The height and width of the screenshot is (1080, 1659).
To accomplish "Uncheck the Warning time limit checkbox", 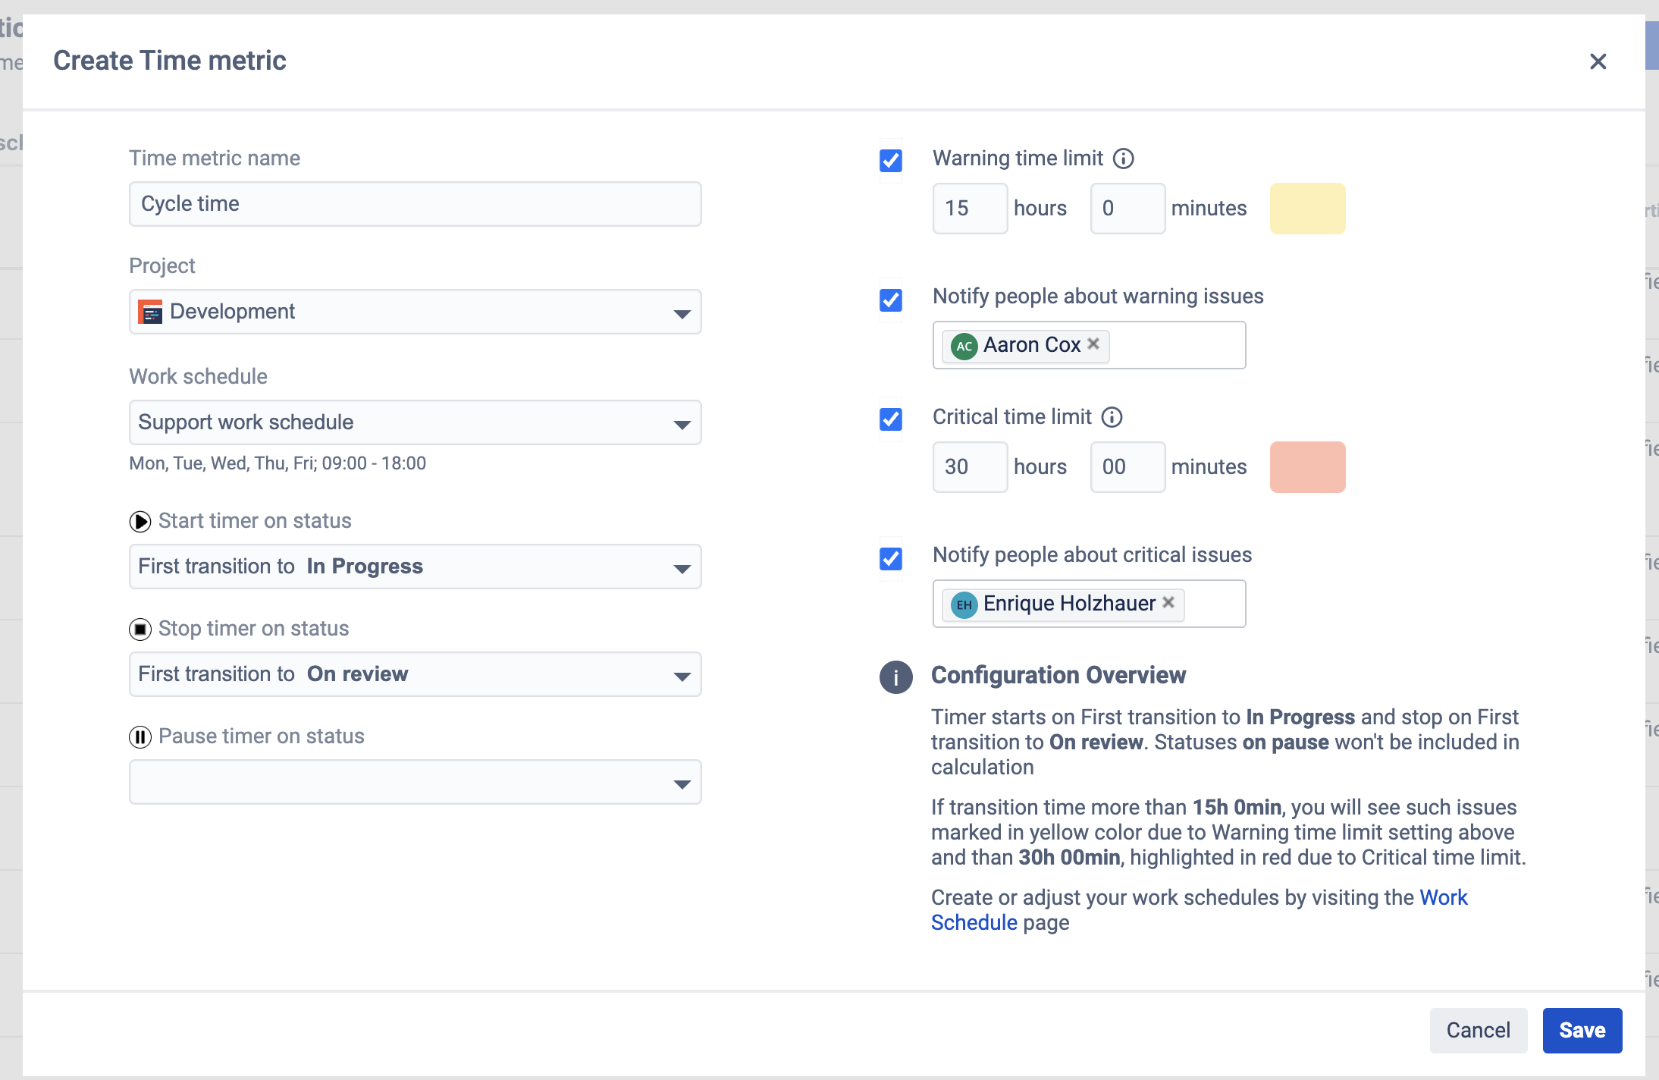I will click(x=891, y=161).
